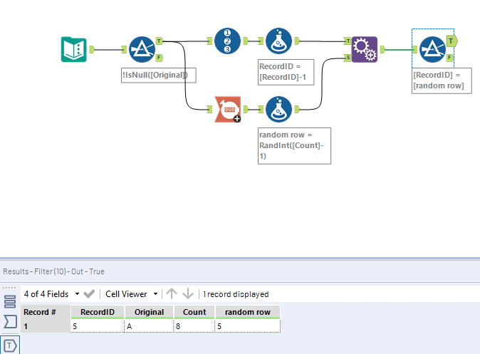The height and width of the screenshot is (354, 480).
Task: Click the Count column header
Action: [194, 312]
